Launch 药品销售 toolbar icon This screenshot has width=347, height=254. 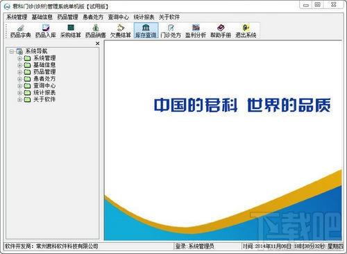[x=96, y=31]
